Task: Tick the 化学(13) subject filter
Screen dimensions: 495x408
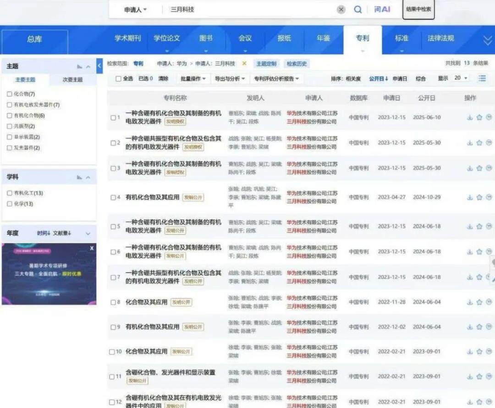Action: [10, 204]
